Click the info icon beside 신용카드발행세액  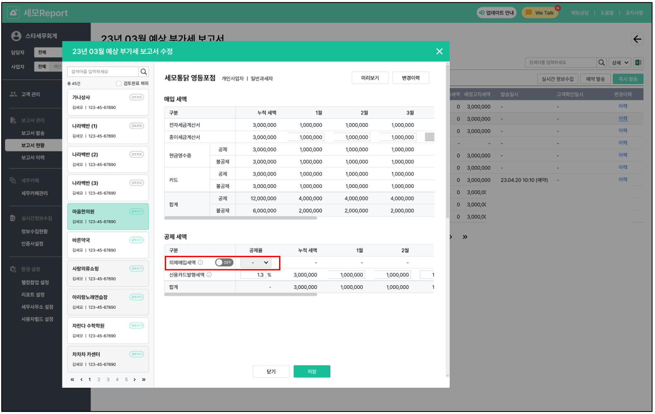coord(209,275)
